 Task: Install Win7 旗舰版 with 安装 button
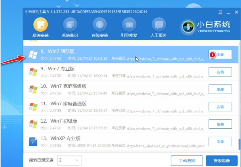(x=220, y=54)
